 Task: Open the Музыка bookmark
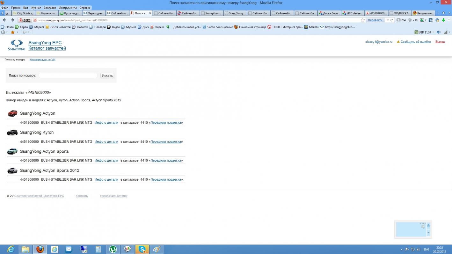coord(129,27)
